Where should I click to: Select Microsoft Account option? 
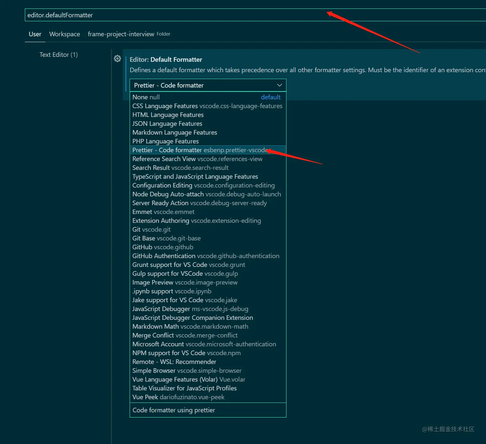click(208, 344)
